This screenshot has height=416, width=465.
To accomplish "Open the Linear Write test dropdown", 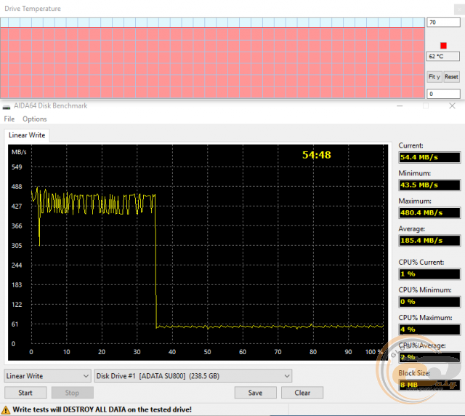I will 47,376.
